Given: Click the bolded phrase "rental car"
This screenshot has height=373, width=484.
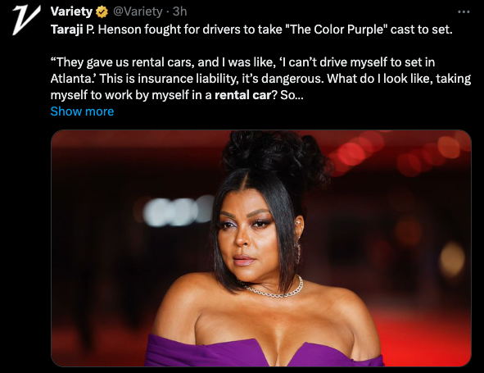Looking at the screenshot, I should click(x=242, y=95).
